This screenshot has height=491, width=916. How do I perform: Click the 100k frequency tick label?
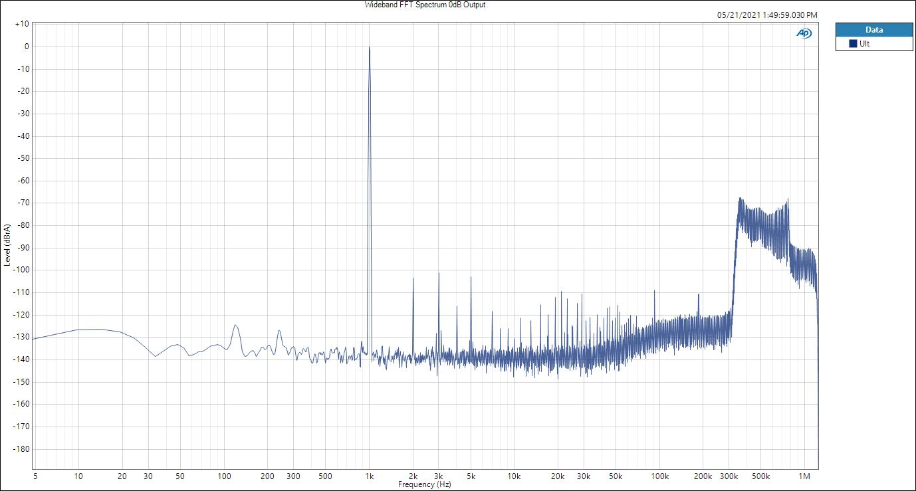(659, 476)
